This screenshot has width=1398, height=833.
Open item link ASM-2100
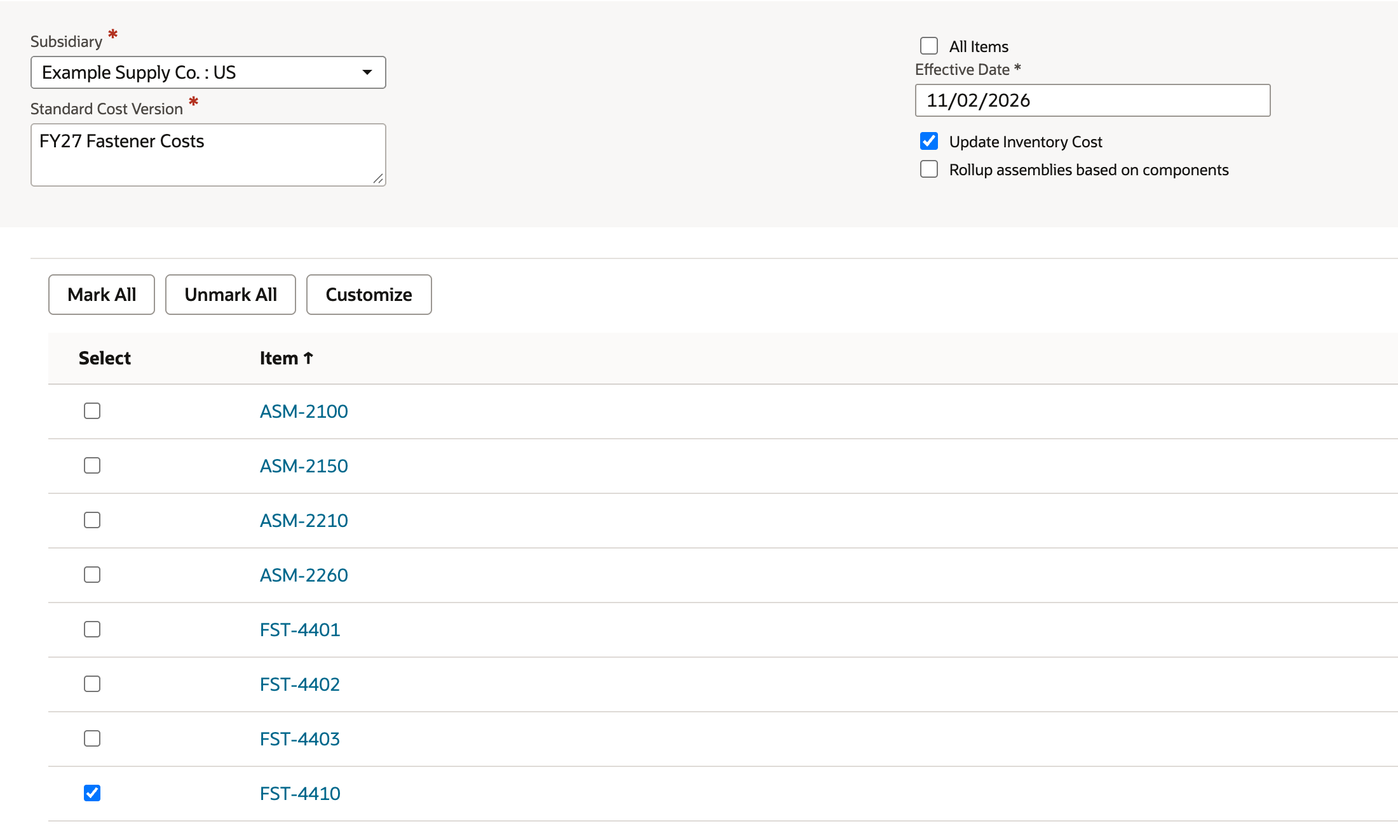tap(304, 411)
